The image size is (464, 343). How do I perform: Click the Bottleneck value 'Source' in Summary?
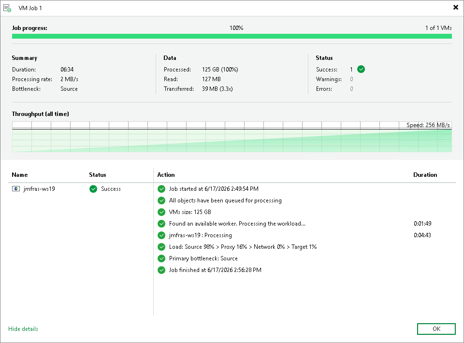coord(69,89)
